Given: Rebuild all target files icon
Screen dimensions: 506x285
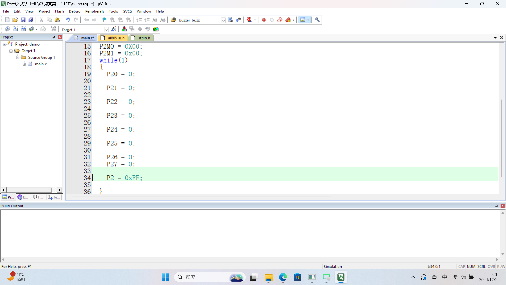Looking at the screenshot, I should click(23, 29).
